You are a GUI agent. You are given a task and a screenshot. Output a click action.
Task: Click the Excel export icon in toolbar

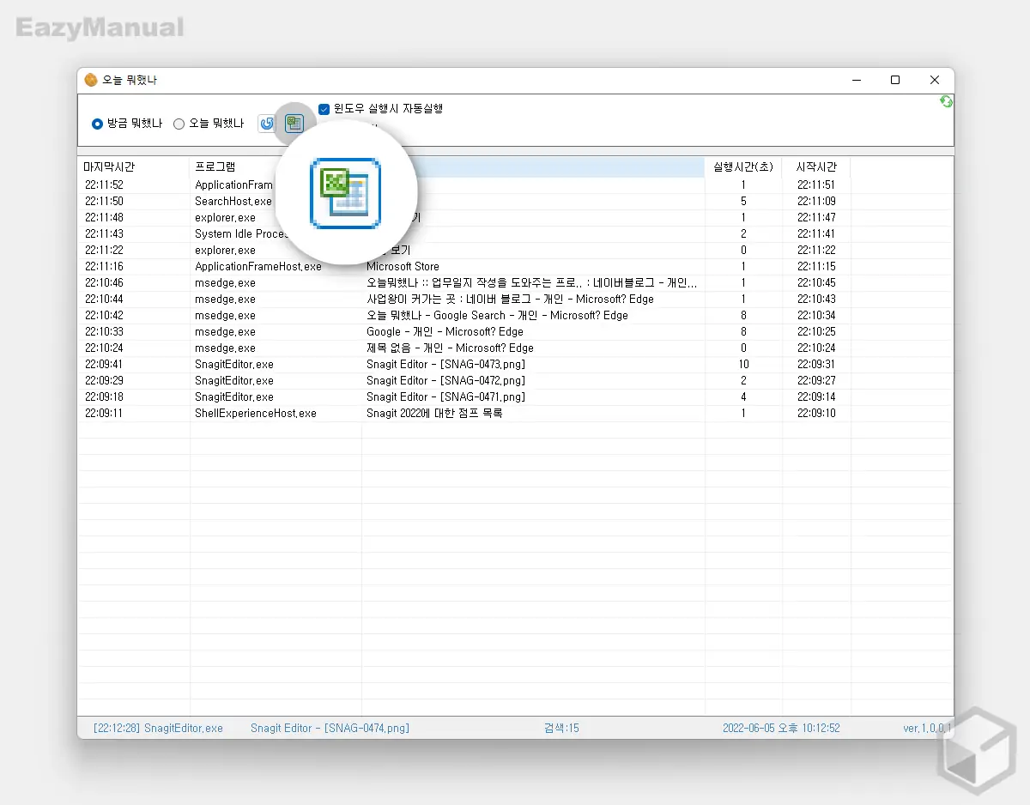(294, 124)
